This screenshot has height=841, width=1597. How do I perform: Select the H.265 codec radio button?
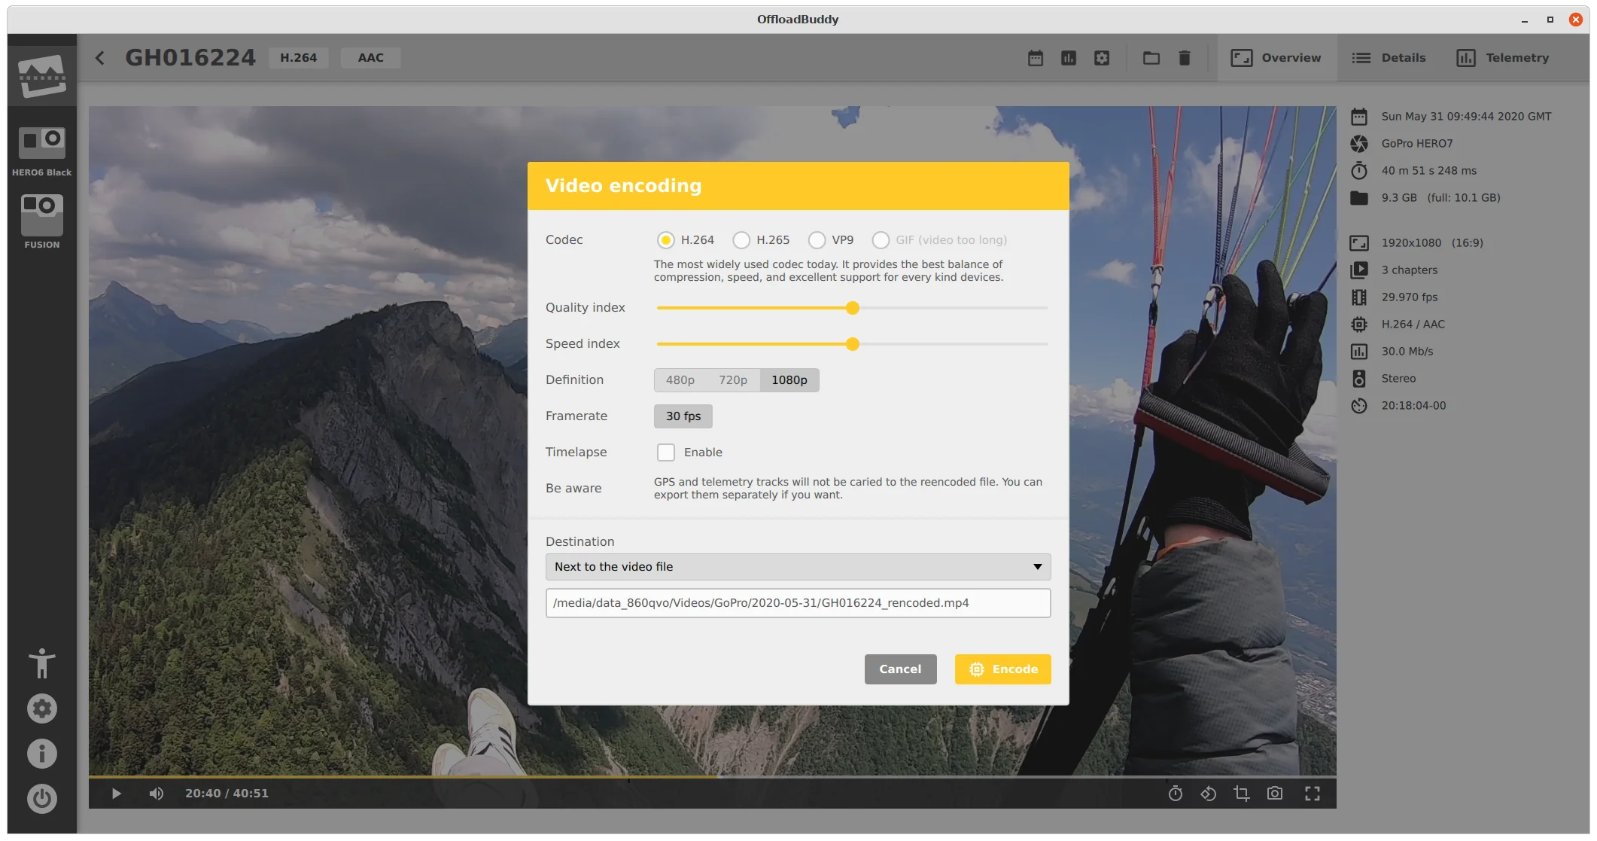[x=741, y=240]
